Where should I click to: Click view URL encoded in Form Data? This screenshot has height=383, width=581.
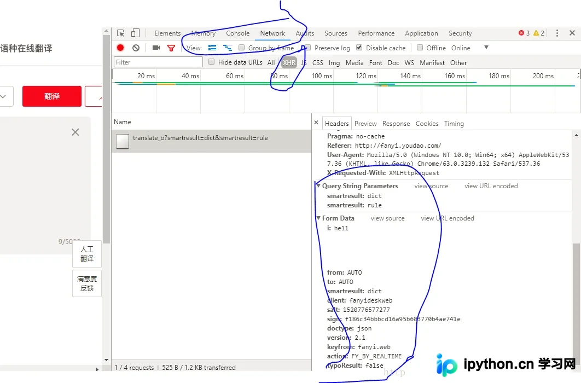[x=447, y=218]
